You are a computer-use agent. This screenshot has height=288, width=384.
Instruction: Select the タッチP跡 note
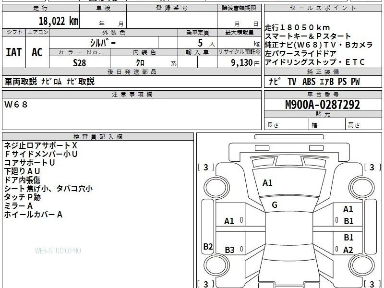pyautogui.click(x=22, y=197)
